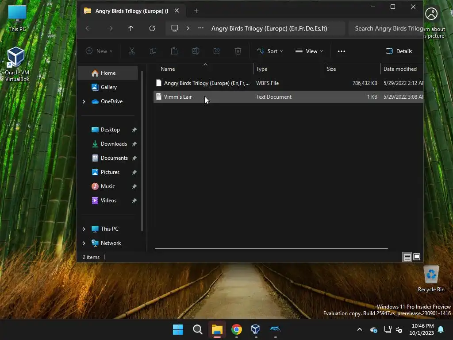Go up one folder level
Screen dimensions: 453x340
[x=131, y=28]
